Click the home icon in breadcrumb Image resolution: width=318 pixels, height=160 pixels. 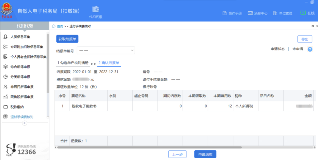(x=54, y=26)
